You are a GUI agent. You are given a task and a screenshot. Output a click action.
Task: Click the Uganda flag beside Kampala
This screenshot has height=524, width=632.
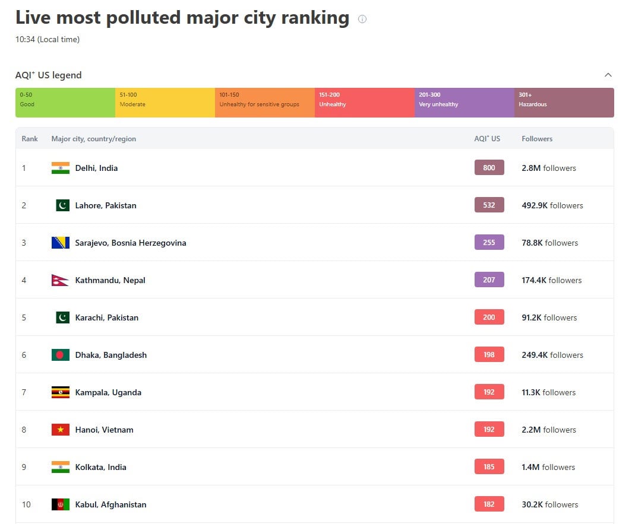coord(61,392)
